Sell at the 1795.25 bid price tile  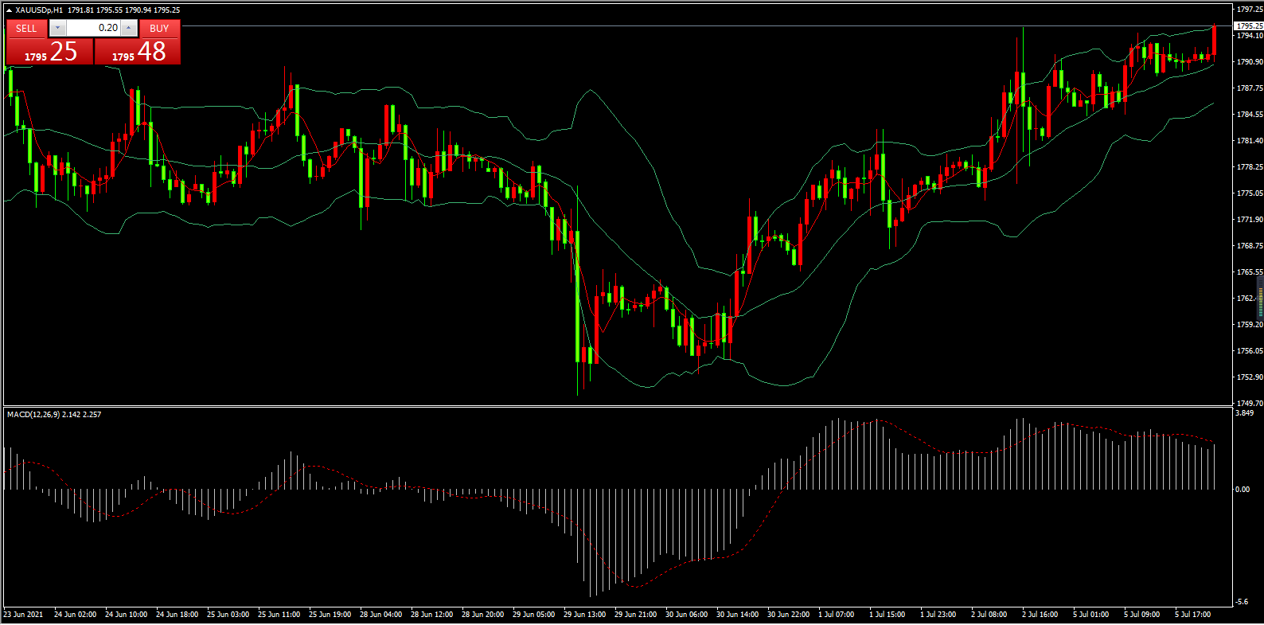(x=49, y=52)
